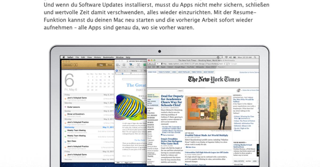Select the HOME PAGE tab on NYTimes
This screenshot has width=320, height=167.
click(152, 72)
